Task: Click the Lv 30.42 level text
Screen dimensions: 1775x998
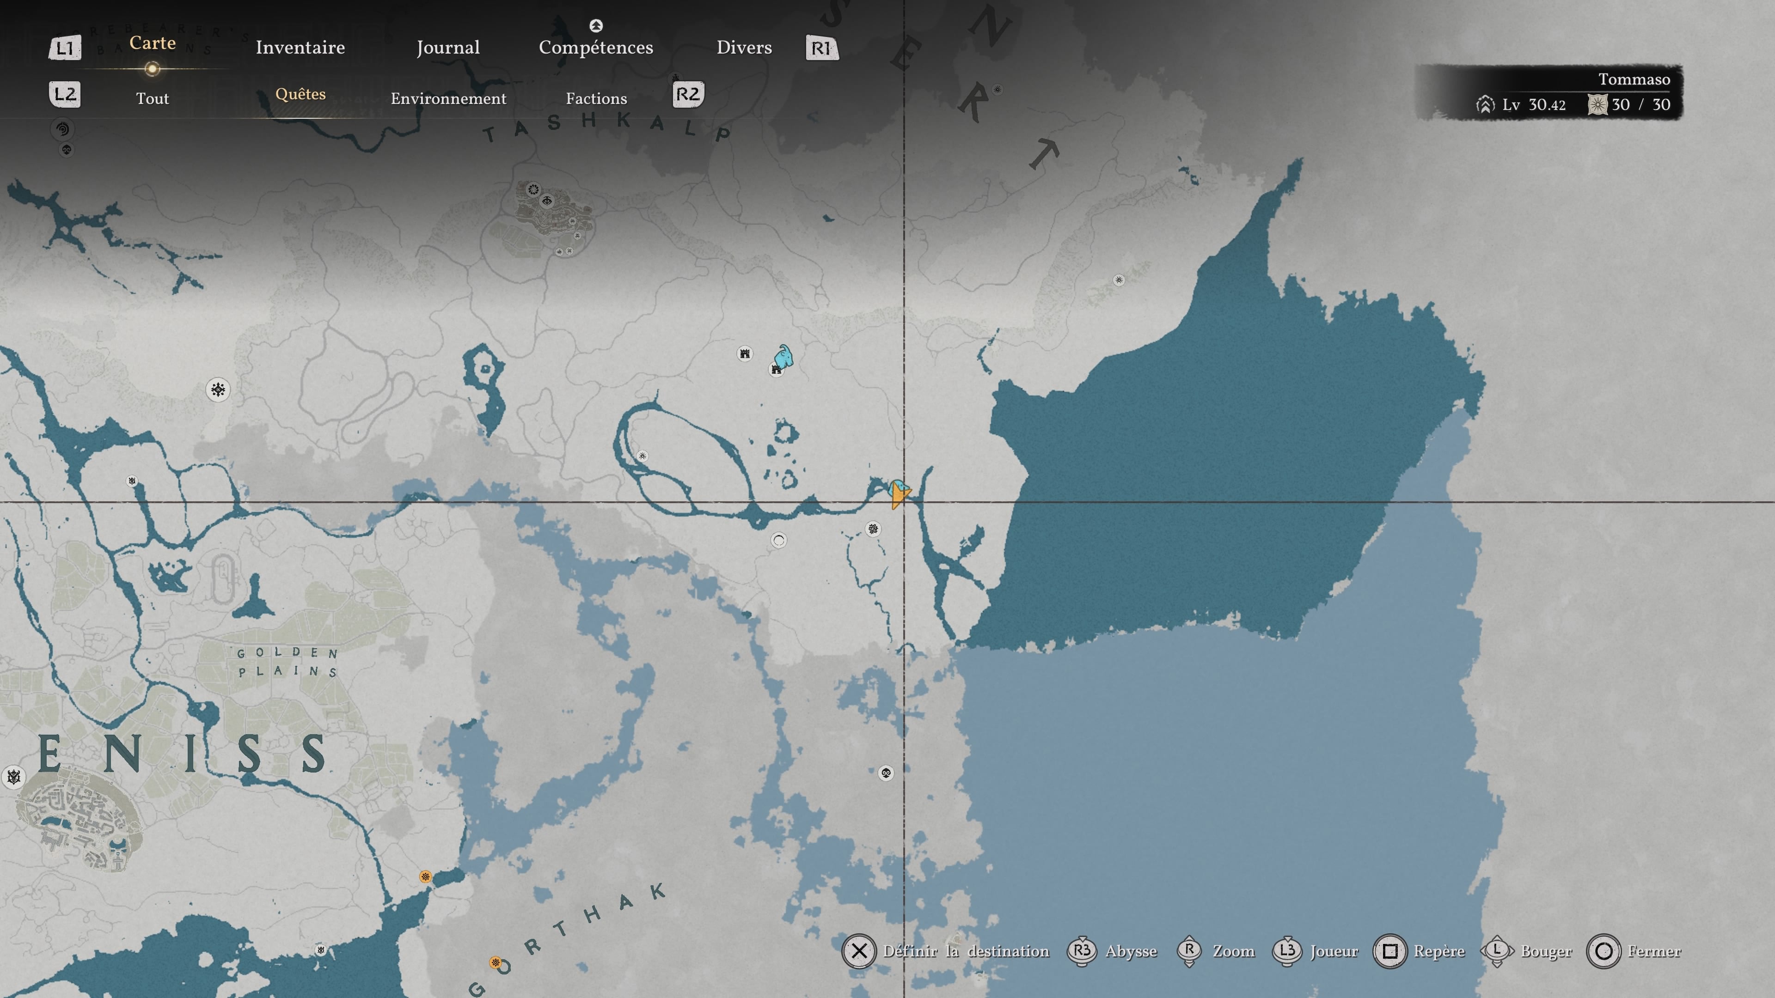Action: [x=1534, y=105]
